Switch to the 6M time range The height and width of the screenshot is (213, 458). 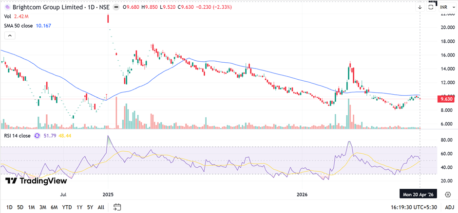54,207
